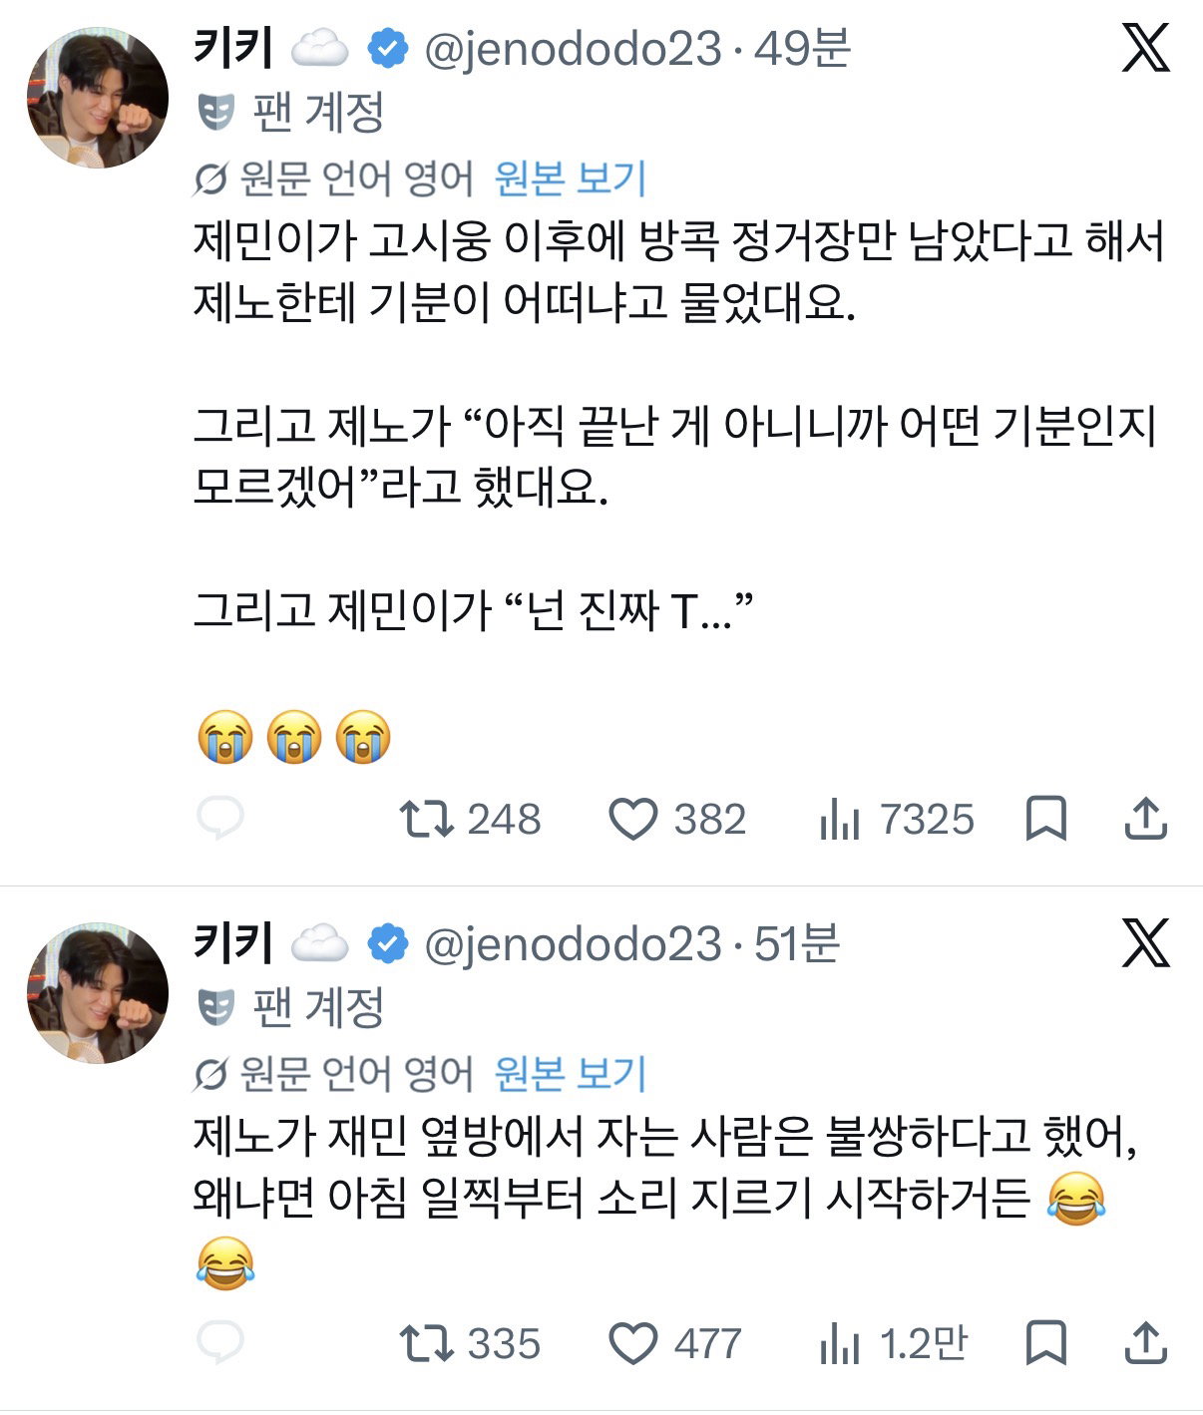The image size is (1203, 1415).
Task: Bookmark the second tweet
Action: [1046, 1344]
